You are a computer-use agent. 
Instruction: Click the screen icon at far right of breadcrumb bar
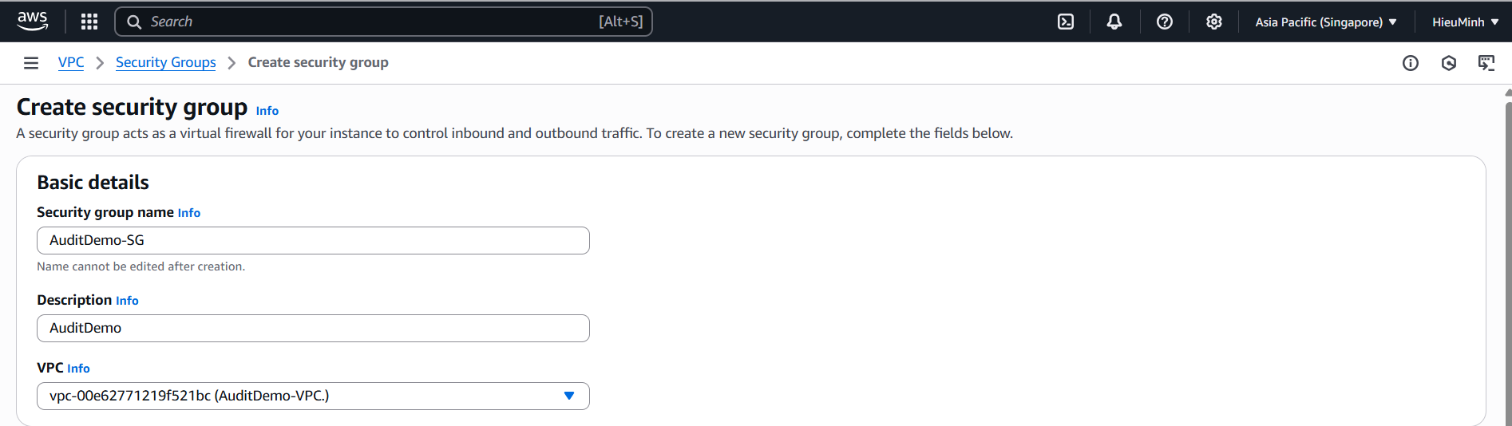pos(1486,63)
